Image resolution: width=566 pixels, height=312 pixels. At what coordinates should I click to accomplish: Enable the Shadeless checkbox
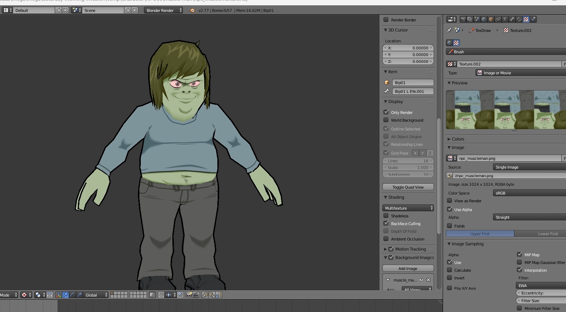(386, 216)
